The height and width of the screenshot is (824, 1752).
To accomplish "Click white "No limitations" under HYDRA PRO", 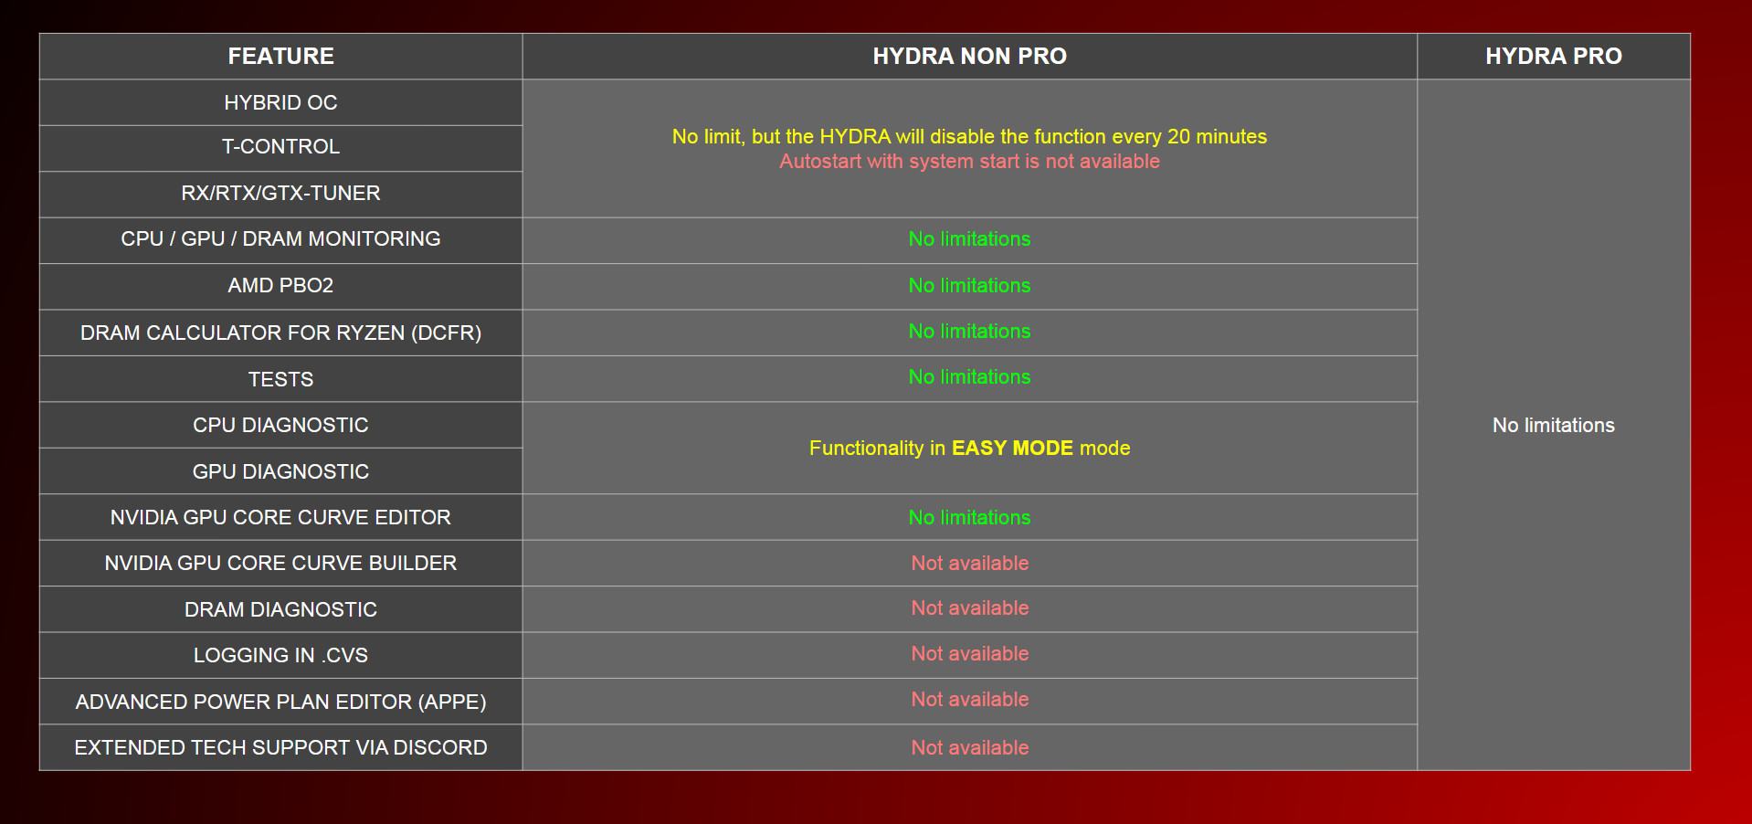I will [x=1554, y=426].
